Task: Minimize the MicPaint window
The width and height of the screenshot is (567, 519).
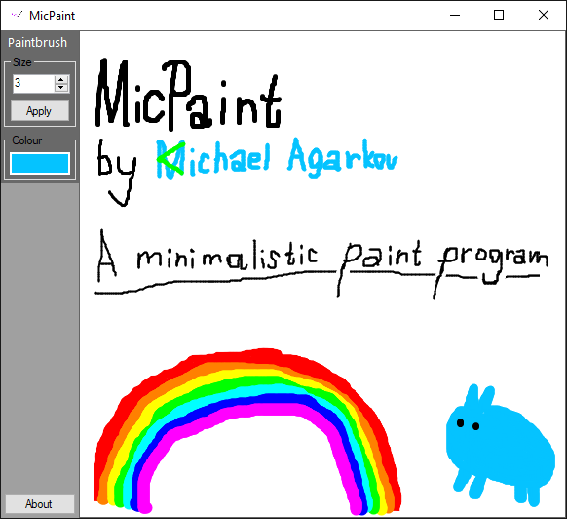Action: tap(455, 16)
